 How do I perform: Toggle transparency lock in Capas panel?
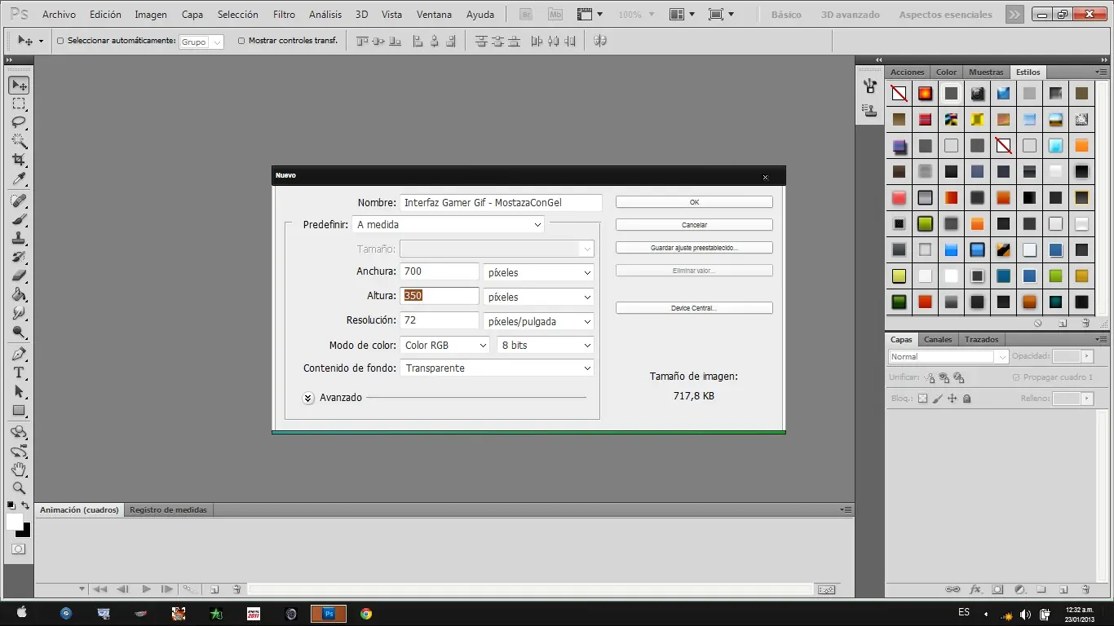(x=922, y=398)
